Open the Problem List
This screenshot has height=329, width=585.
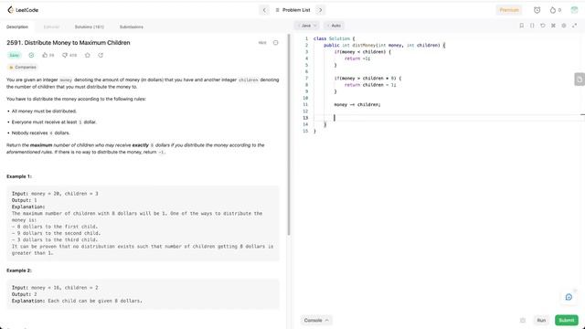pyautogui.click(x=292, y=10)
